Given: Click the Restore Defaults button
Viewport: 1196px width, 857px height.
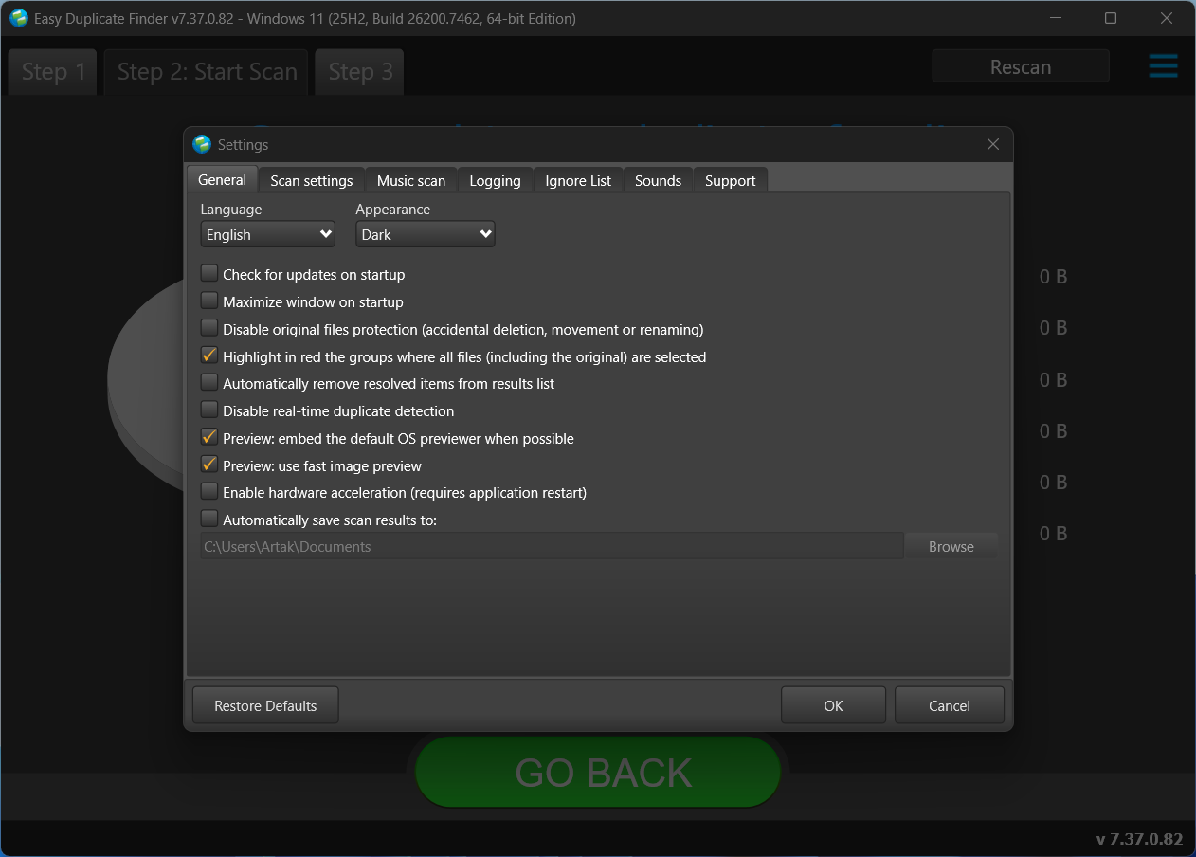Looking at the screenshot, I should (x=265, y=705).
